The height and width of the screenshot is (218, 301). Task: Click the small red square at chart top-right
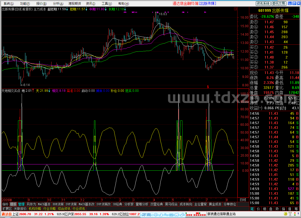click(235, 9)
